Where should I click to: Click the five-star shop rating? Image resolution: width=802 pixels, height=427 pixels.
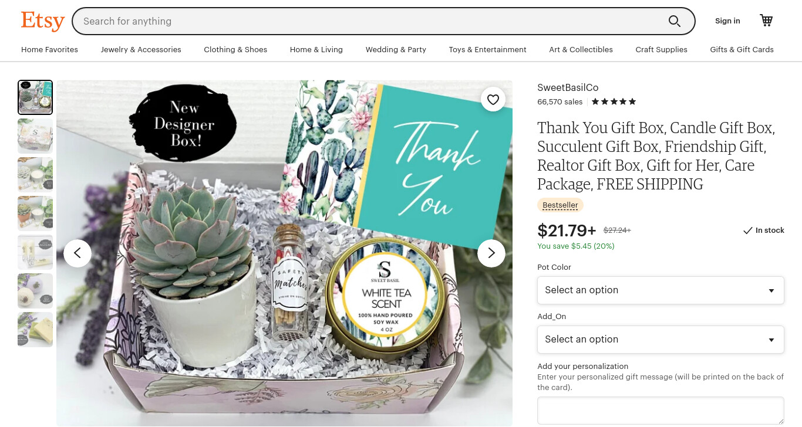click(614, 101)
